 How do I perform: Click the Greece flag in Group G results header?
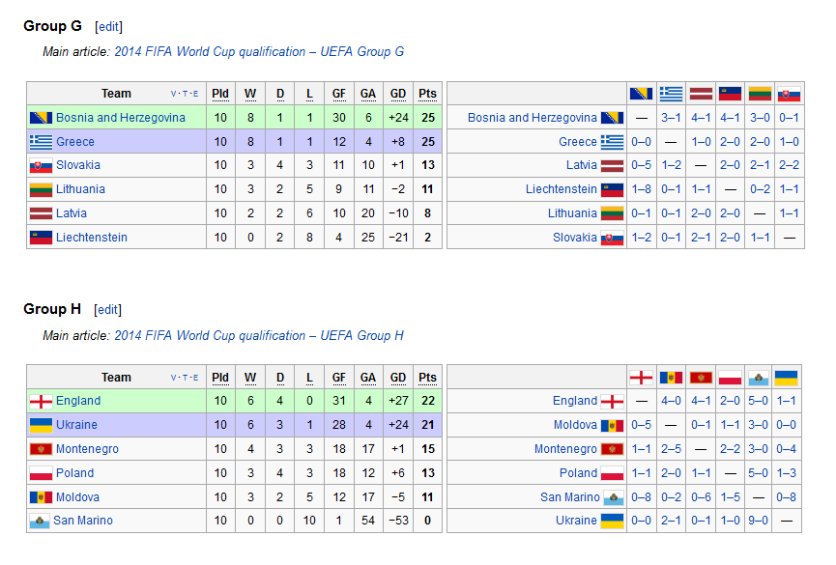click(671, 94)
